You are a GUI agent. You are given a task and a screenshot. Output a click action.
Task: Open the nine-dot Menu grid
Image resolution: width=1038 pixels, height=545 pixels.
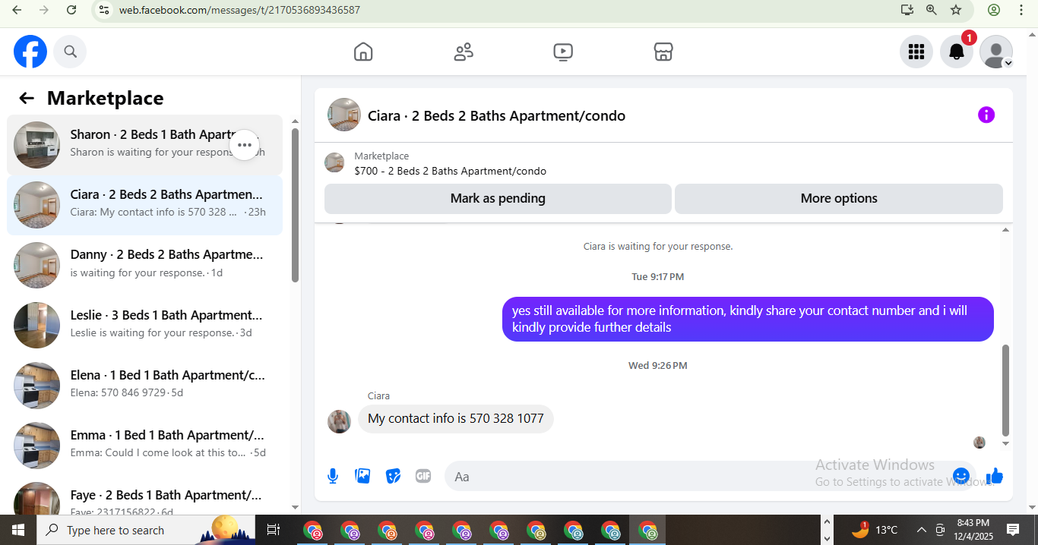[916, 52]
